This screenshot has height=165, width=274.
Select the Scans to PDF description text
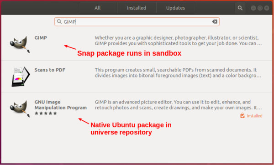coord(178,73)
